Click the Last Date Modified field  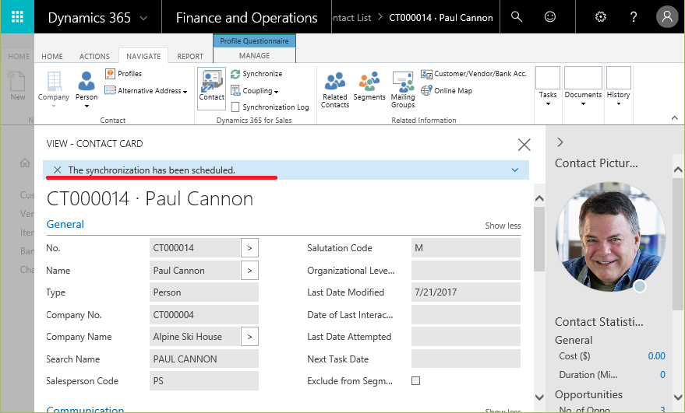466,292
